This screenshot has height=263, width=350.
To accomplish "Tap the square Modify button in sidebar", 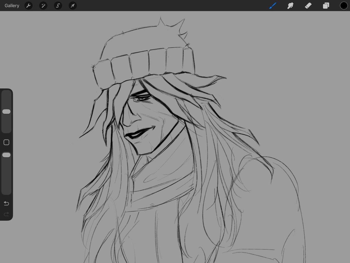I will point(6,142).
